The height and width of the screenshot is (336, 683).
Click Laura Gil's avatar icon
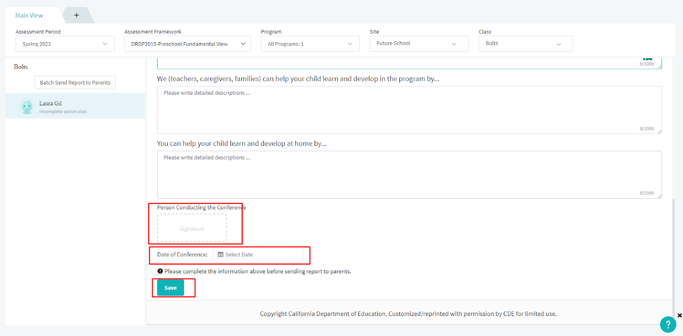pos(27,107)
